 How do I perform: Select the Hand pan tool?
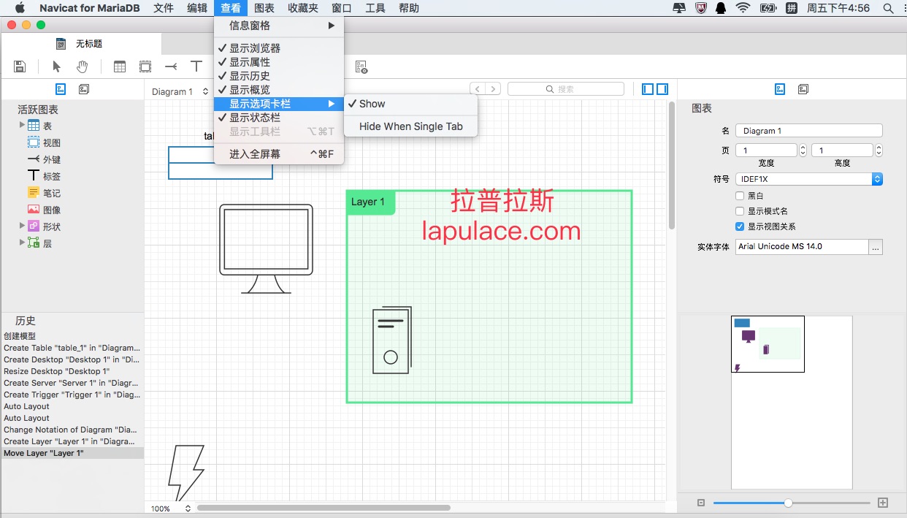point(83,66)
